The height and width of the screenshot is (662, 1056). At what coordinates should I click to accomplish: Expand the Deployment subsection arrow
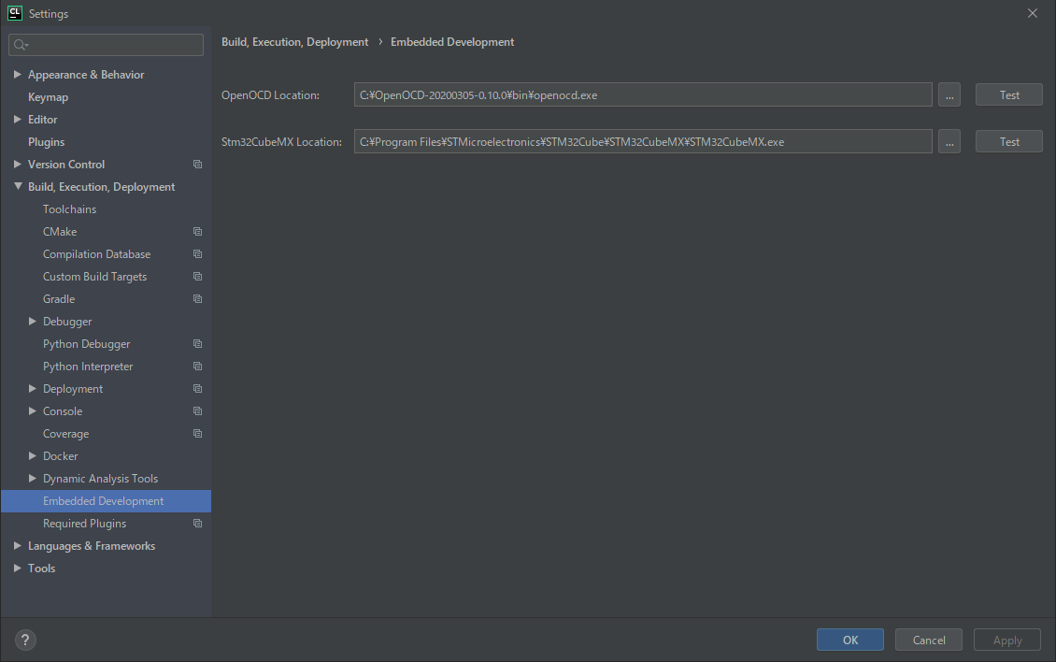(33, 388)
